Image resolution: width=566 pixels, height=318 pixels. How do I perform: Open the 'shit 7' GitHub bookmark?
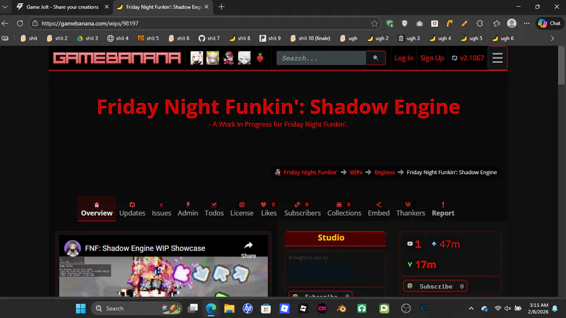point(209,38)
